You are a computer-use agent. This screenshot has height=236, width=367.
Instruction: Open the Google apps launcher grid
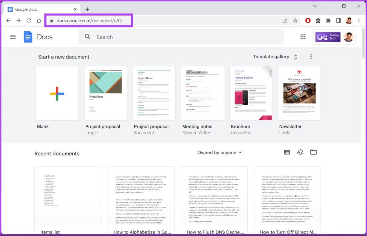[303, 37]
